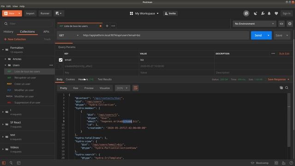The width and height of the screenshot is (295, 166).
Task: Toggle the wrap lines icon in the response
Action: click(136, 88)
